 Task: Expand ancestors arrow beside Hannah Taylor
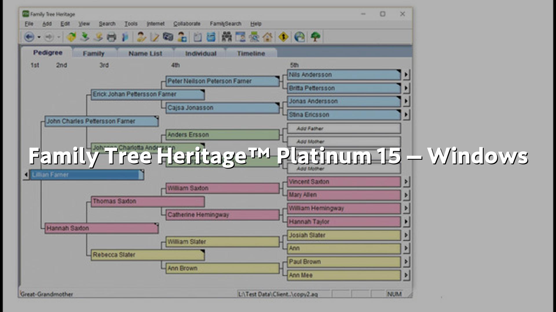(x=406, y=222)
